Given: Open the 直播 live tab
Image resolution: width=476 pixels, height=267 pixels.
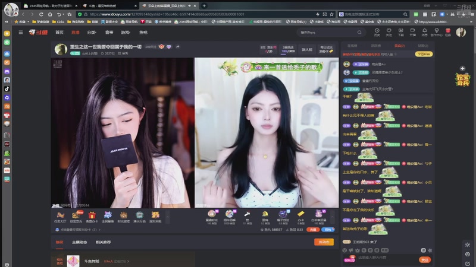Looking at the screenshot, I should click(x=76, y=33).
